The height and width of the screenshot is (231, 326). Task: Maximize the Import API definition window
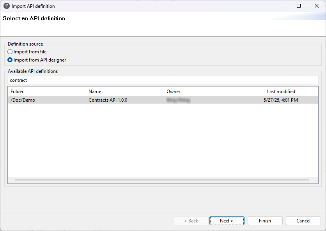299,6
